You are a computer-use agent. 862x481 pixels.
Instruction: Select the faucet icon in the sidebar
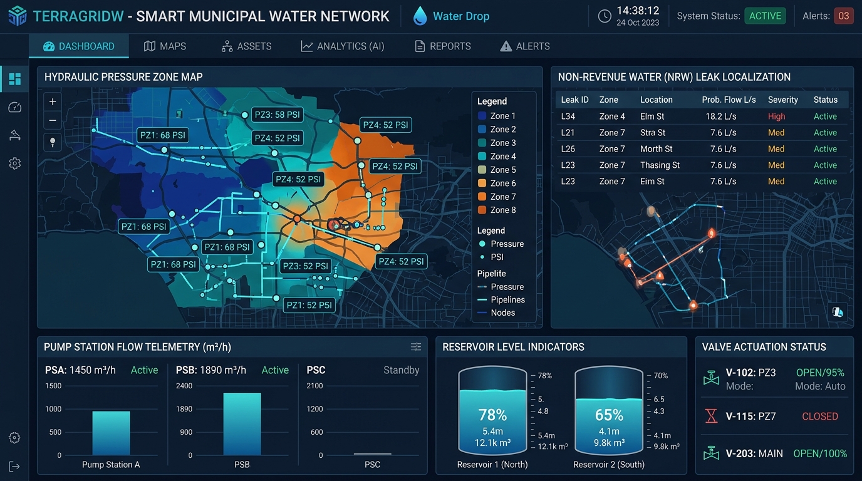click(15, 135)
